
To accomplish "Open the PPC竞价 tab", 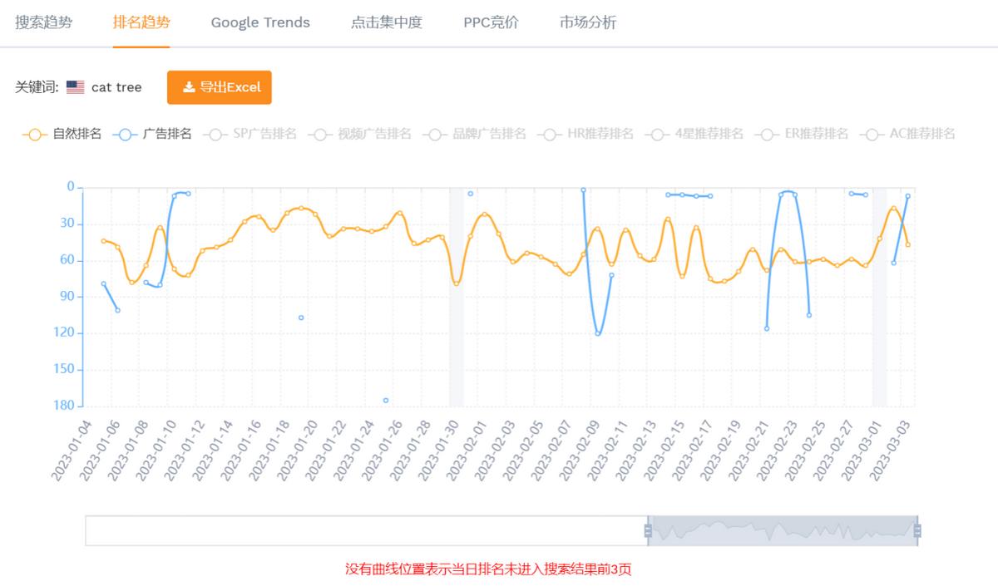I will pyautogui.click(x=491, y=23).
